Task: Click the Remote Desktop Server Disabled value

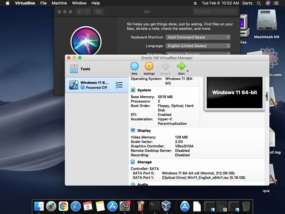Action: click(182, 150)
